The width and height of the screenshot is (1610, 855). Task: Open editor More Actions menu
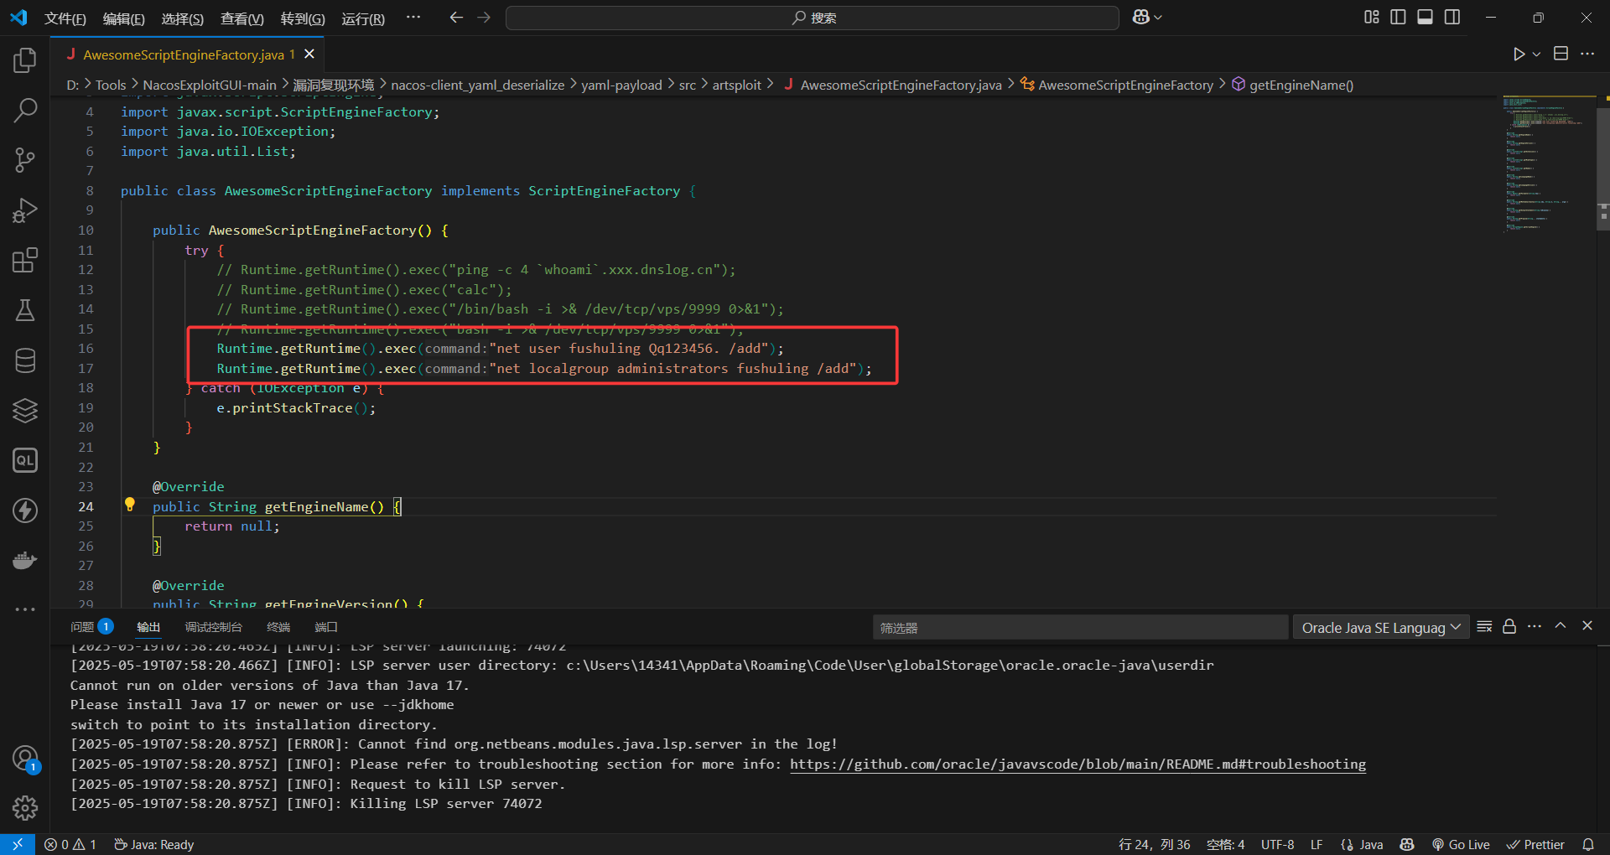1587,54
